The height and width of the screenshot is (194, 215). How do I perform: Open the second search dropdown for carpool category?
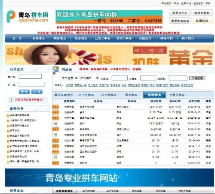coord(89,78)
